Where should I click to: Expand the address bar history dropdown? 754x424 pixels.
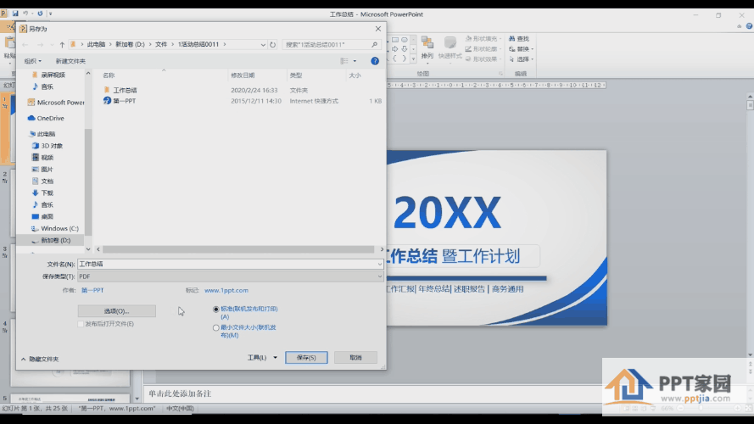coord(263,45)
